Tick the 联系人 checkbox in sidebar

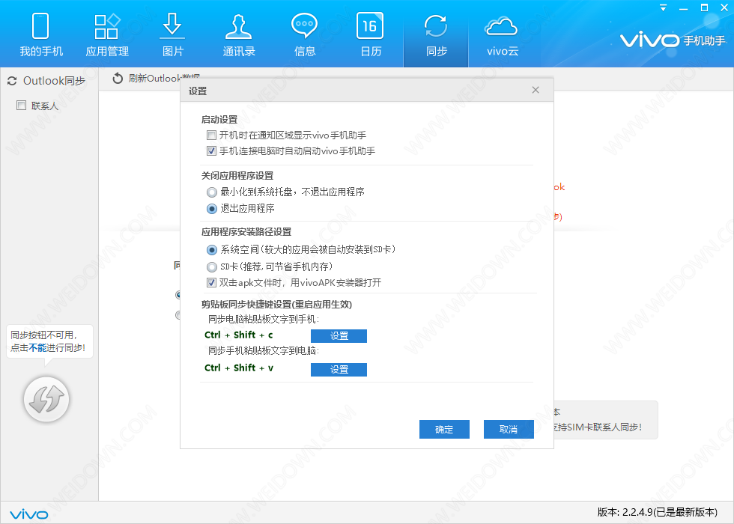coord(21,106)
